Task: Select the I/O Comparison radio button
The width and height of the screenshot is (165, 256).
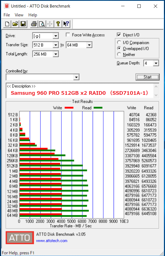Action: [x=119, y=42]
